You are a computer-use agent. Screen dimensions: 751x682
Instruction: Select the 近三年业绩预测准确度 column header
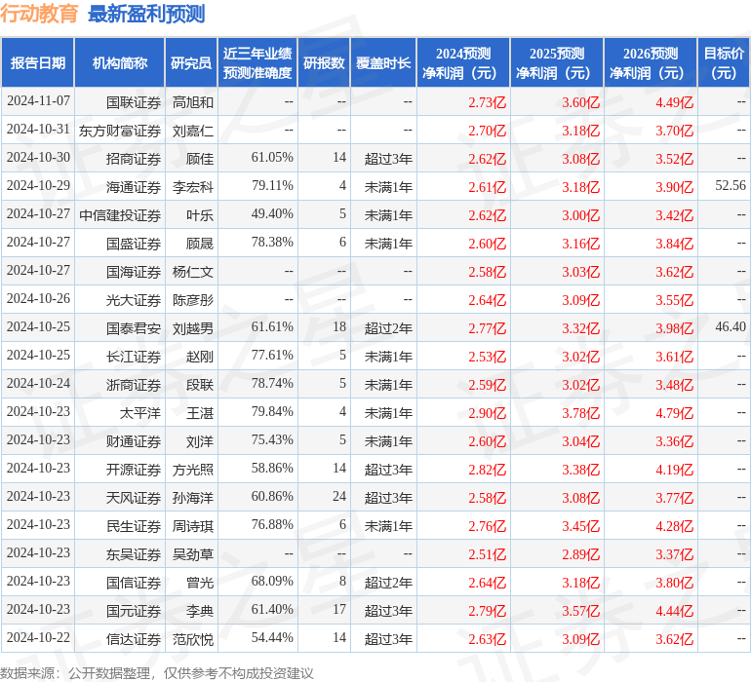click(x=257, y=62)
